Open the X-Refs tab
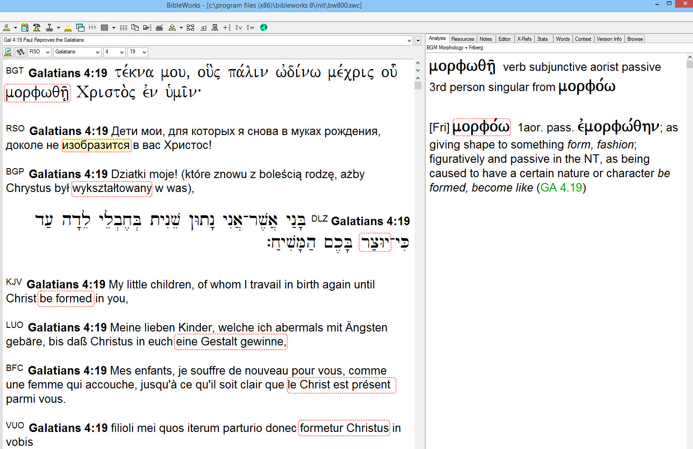The height and width of the screenshot is (449, 693). 524,39
